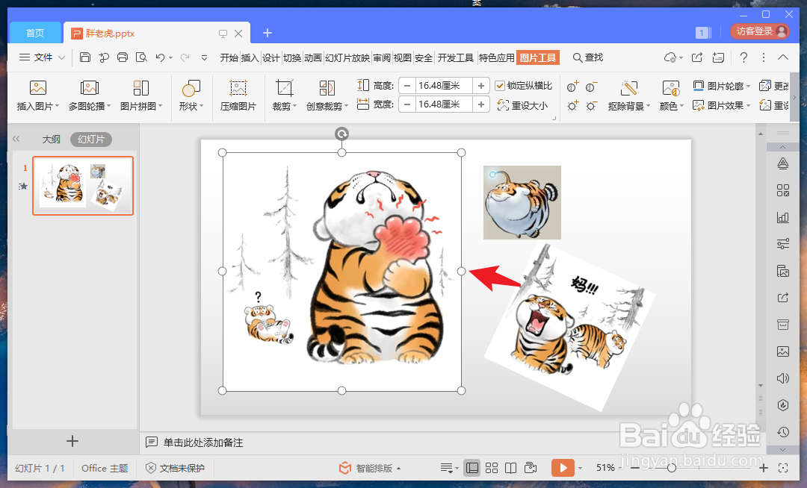This screenshot has height=488, width=807.
Task: Click decrease brightness icon
Action: (x=591, y=106)
